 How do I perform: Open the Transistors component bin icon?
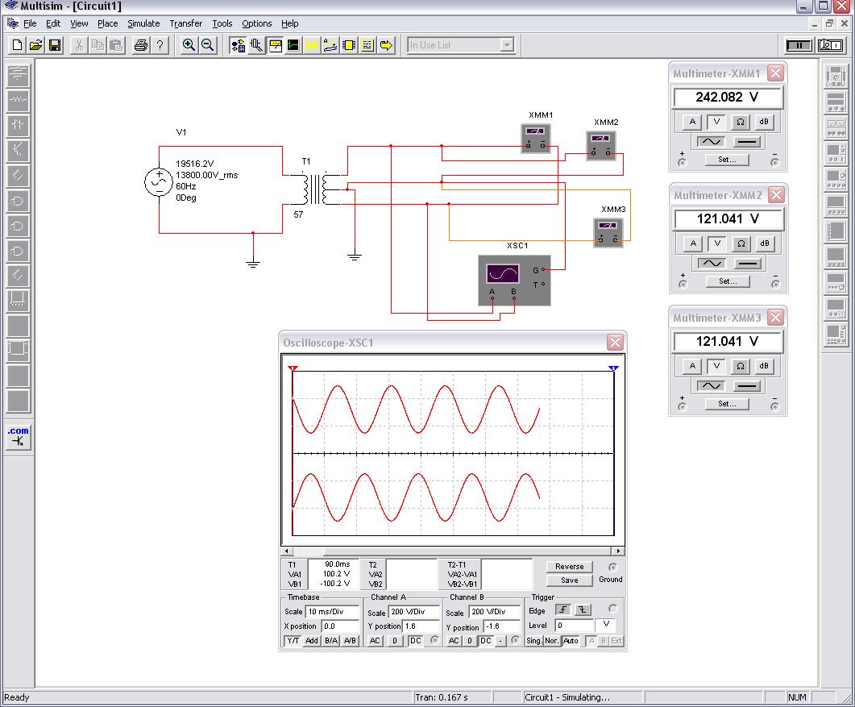[18, 150]
